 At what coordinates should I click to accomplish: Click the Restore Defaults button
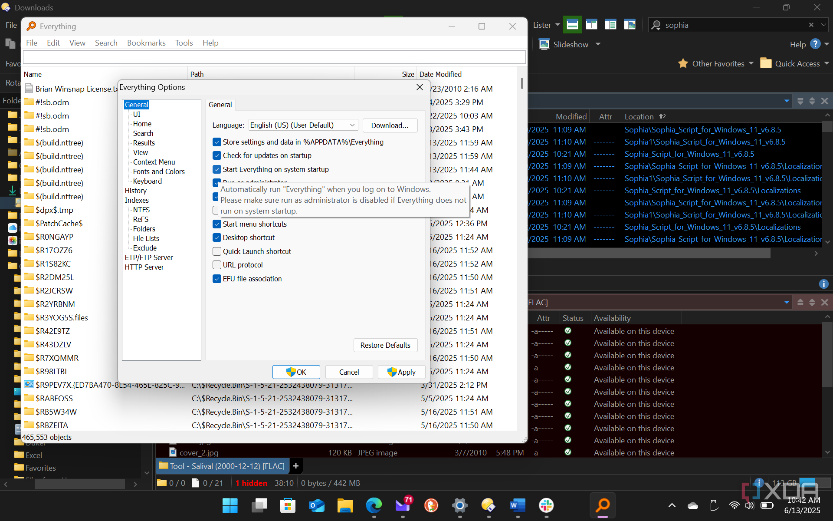pos(385,345)
